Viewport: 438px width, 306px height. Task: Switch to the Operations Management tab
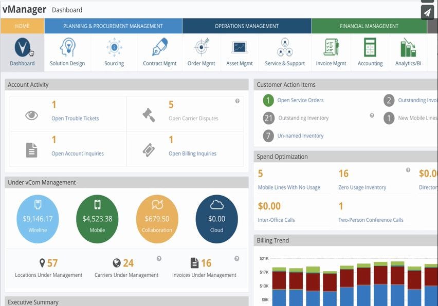tap(247, 25)
